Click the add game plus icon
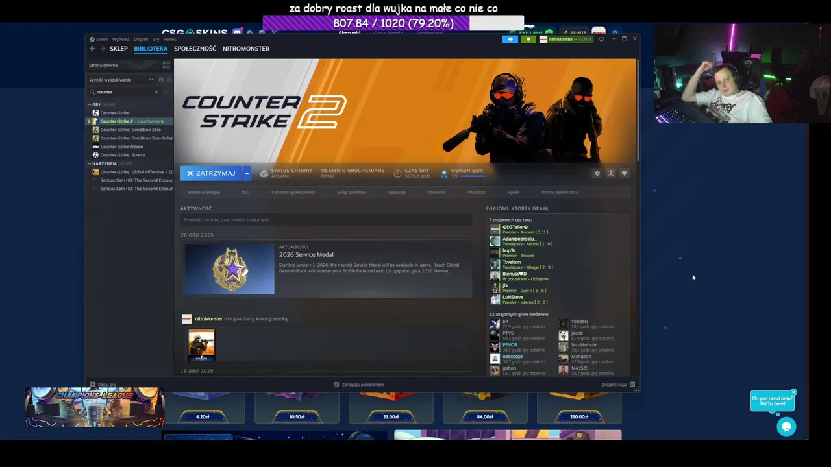This screenshot has height=467, width=831. tap(93, 385)
